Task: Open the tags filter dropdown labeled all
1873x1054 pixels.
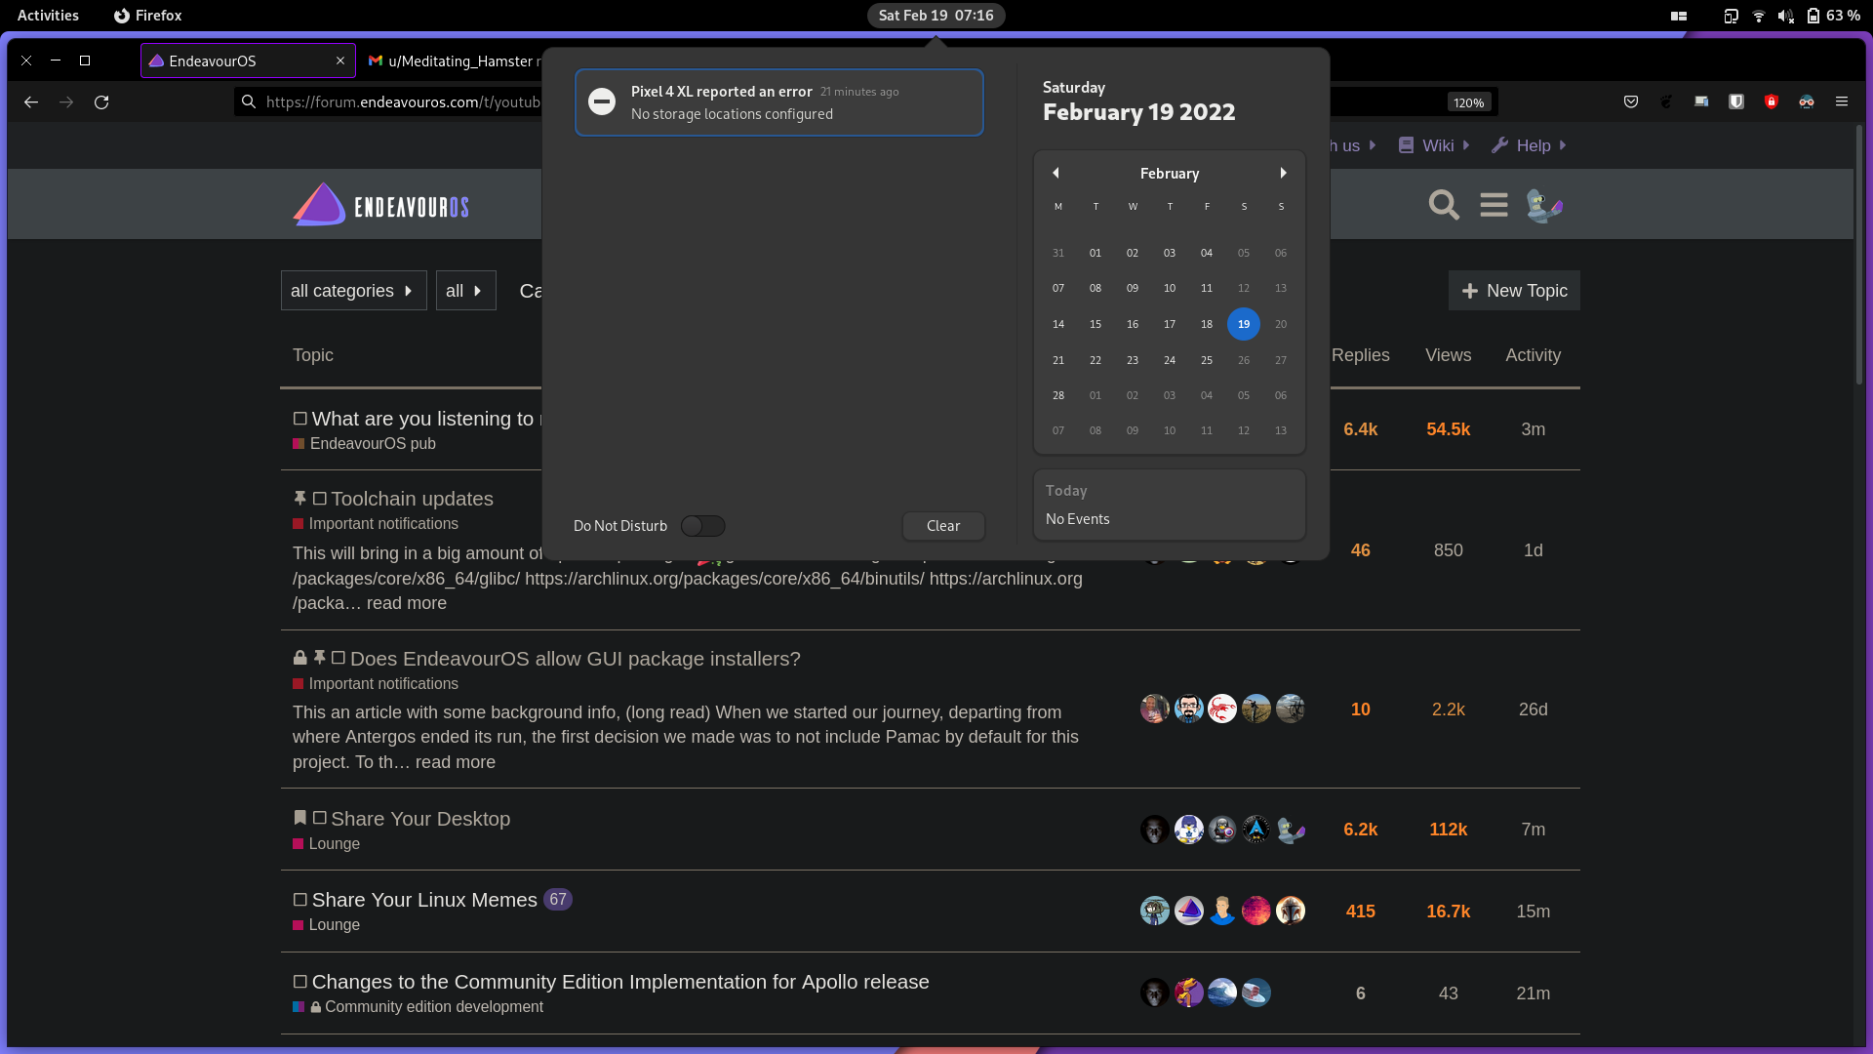Action: 465,290
